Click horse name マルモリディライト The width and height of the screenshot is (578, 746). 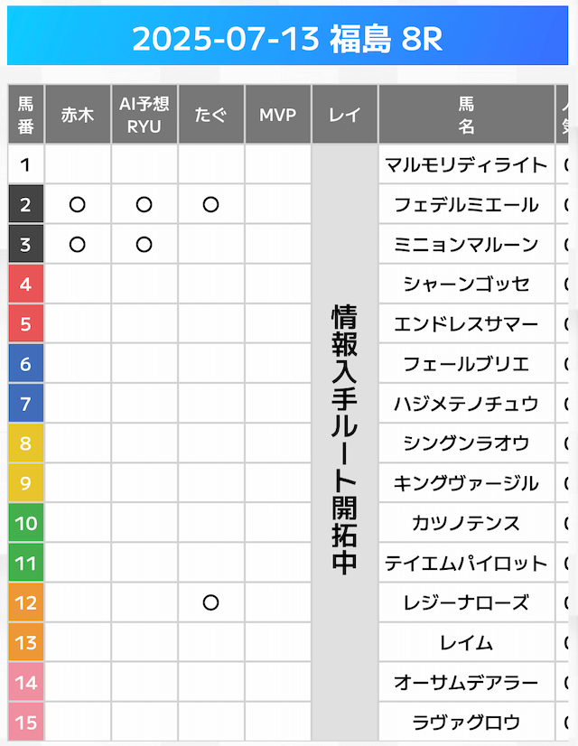point(466,165)
